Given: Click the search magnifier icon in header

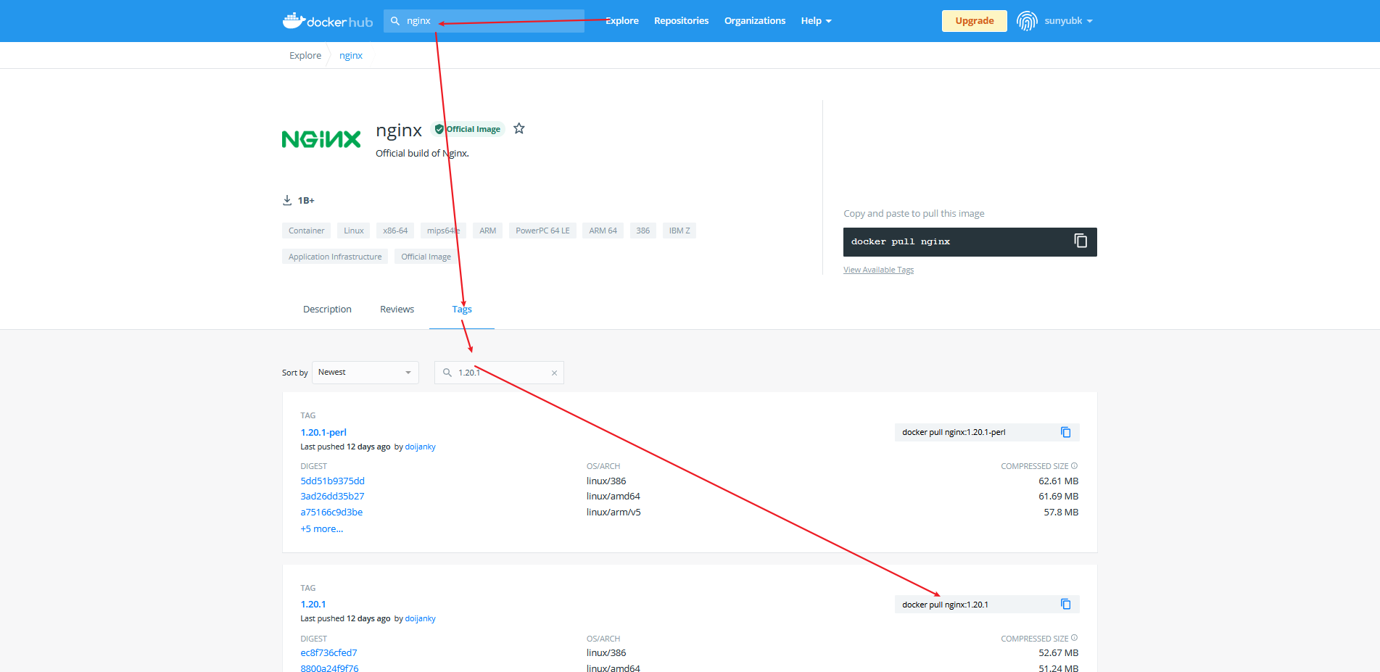Looking at the screenshot, I should pos(395,21).
